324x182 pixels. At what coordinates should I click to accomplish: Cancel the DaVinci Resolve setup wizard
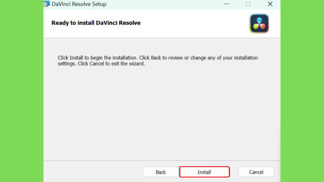coord(256,172)
